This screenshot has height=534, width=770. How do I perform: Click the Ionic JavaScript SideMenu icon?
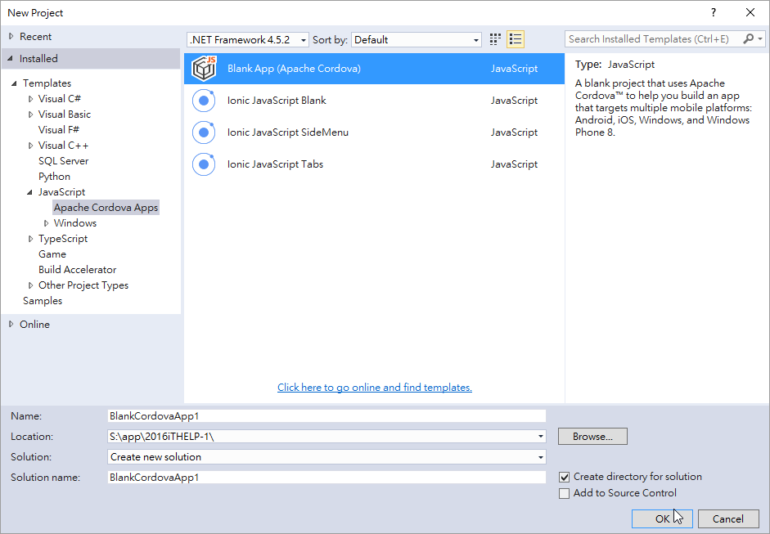pos(204,132)
